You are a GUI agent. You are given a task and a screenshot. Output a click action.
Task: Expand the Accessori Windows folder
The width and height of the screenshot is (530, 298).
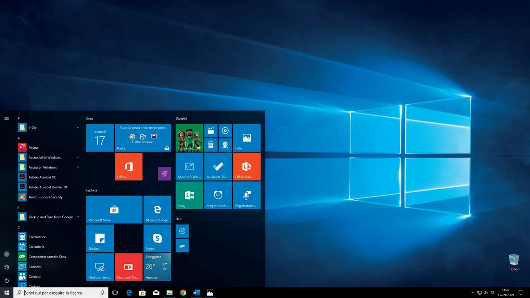(49, 167)
